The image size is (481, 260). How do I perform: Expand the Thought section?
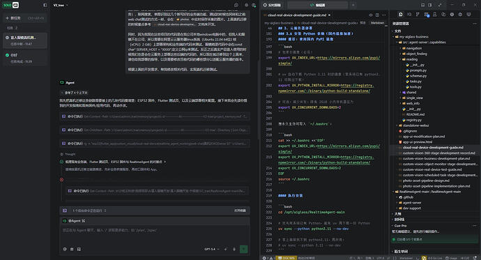tap(68, 154)
